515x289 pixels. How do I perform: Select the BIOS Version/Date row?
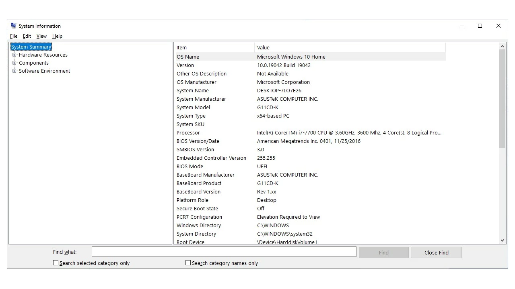(x=310, y=141)
